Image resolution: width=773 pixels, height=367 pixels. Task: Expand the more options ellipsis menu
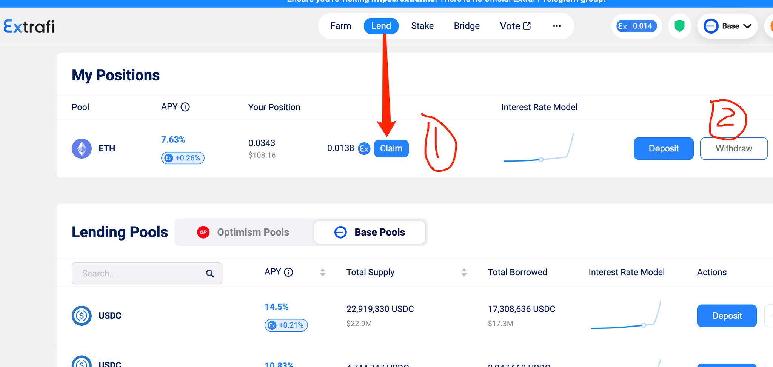557,26
